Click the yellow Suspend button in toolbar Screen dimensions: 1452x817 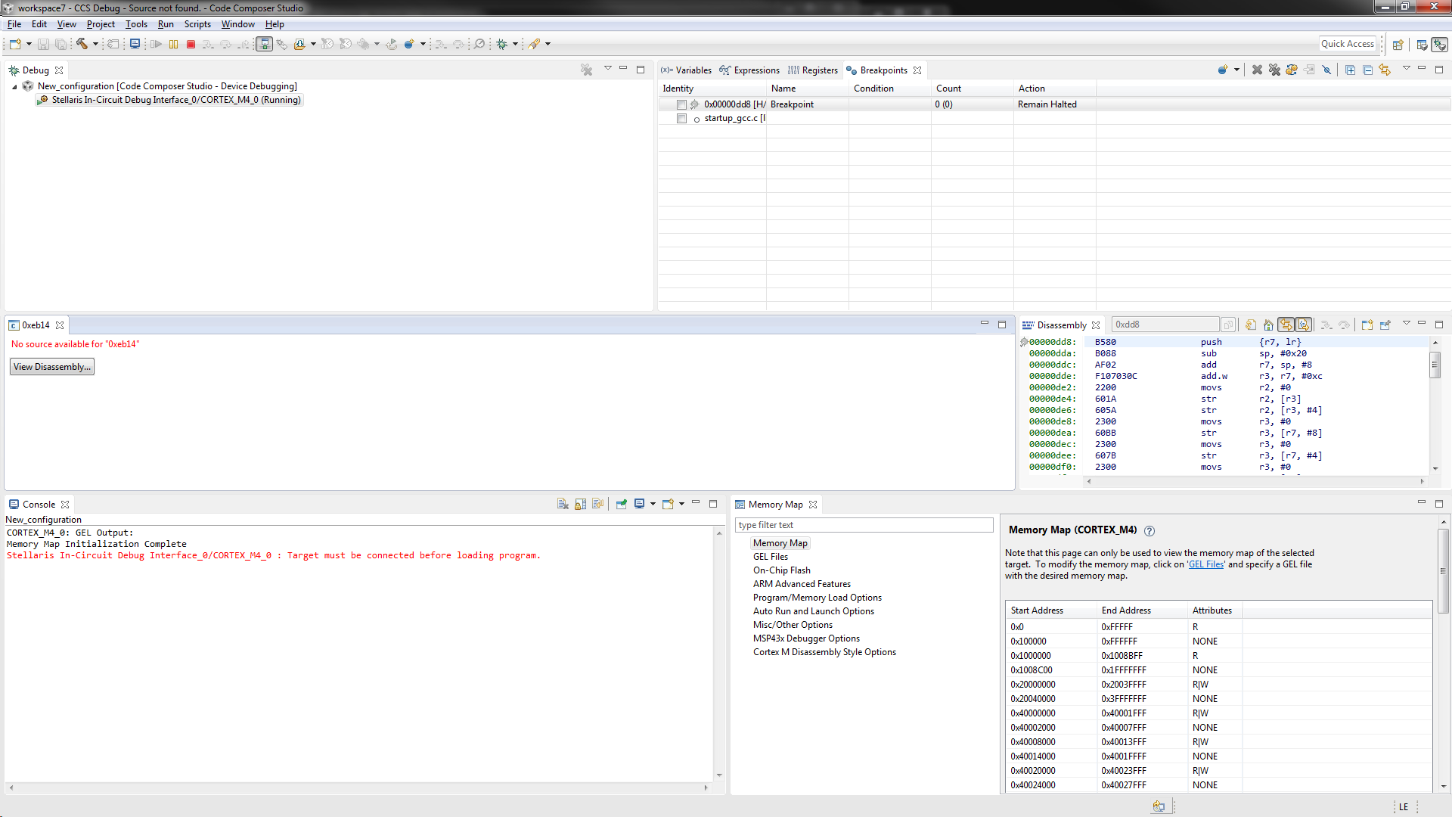(x=174, y=45)
